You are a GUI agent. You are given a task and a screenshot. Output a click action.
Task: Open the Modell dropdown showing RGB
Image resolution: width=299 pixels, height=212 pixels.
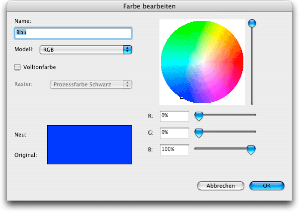click(x=86, y=50)
